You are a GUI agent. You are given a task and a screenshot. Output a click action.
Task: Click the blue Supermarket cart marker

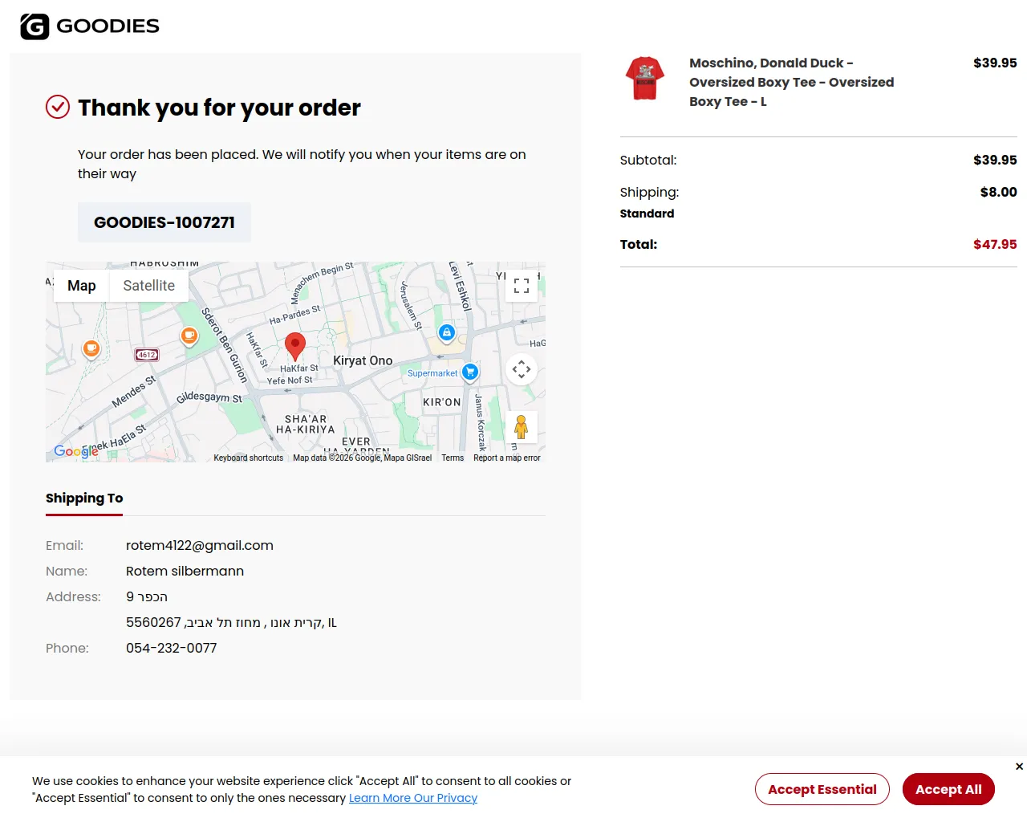point(470,372)
